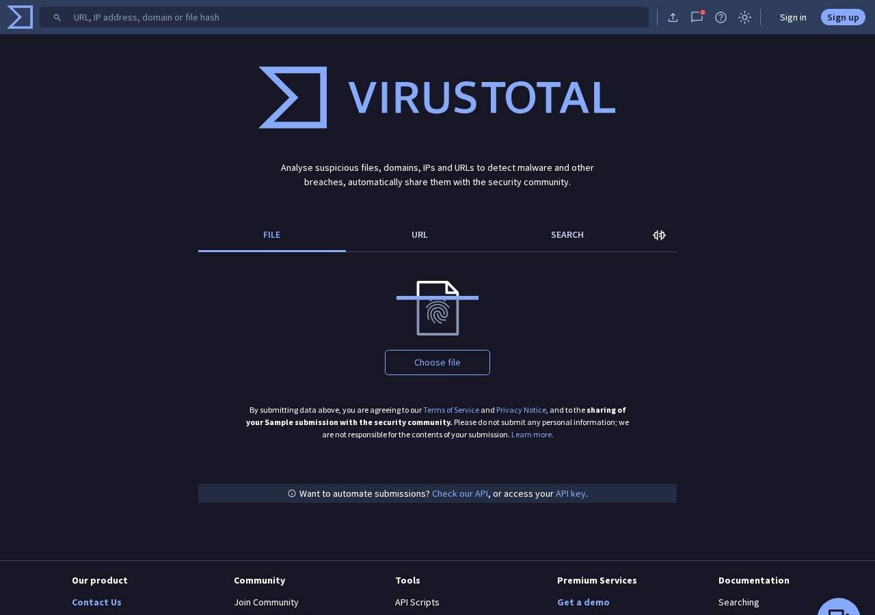
Task: Click the Premium Services footer heading
Action: click(597, 580)
